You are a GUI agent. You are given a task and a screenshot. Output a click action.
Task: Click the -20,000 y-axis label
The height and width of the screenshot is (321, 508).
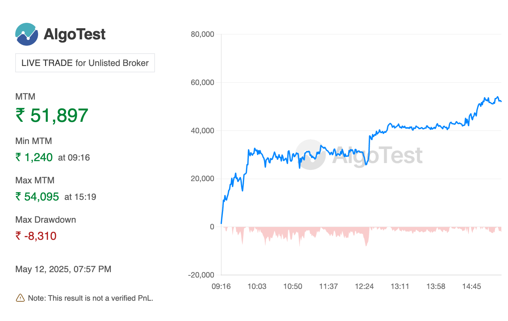tap(201, 275)
